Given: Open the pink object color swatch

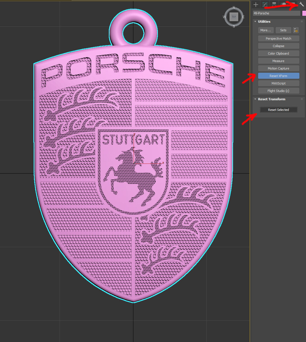Looking at the screenshot, I should point(304,13).
